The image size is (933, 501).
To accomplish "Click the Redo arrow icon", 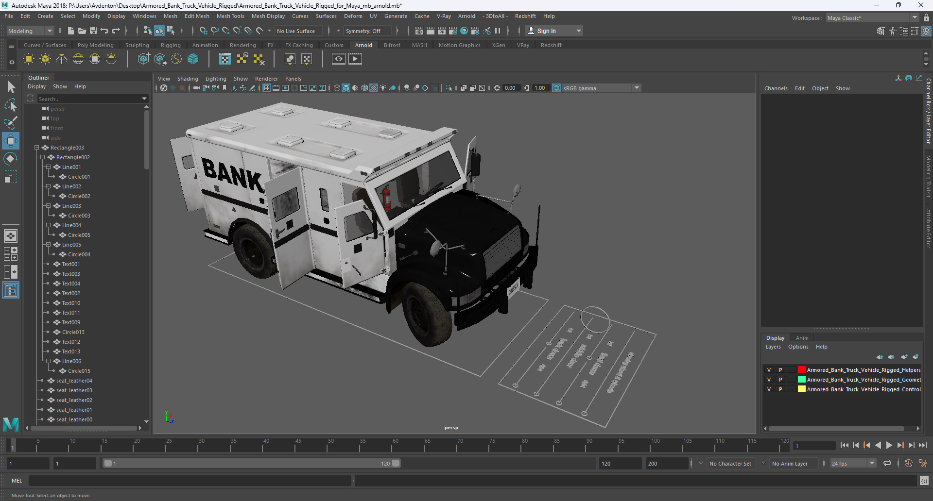I will pyautogui.click(x=116, y=31).
